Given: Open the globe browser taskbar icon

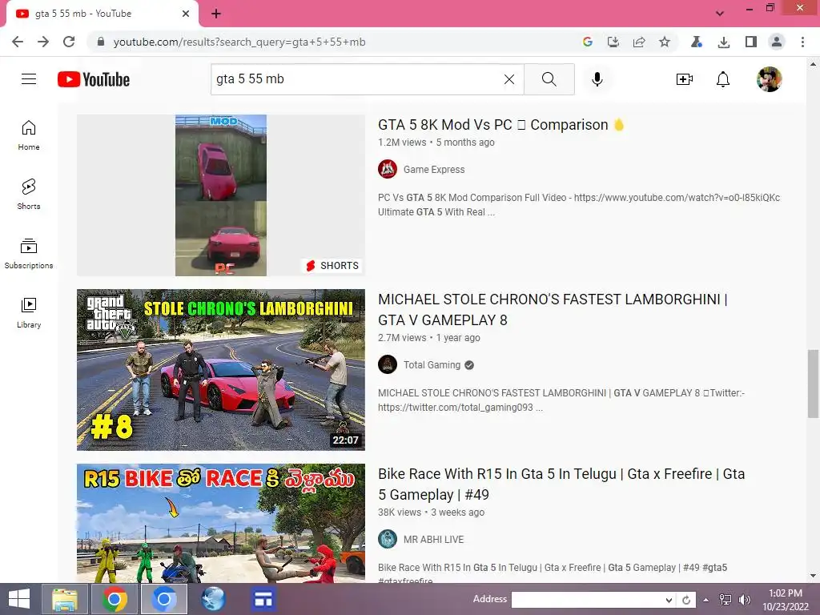Looking at the screenshot, I should coord(213,599).
